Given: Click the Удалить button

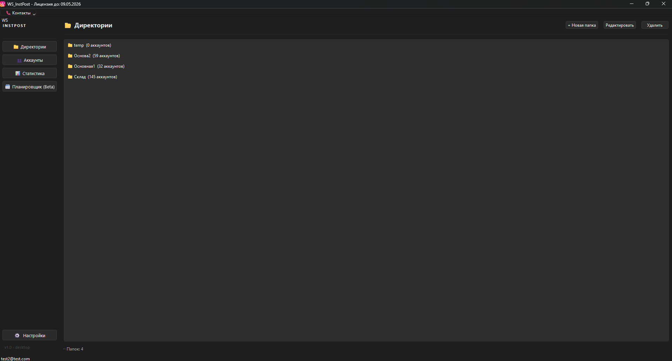Looking at the screenshot, I should click(x=654, y=25).
